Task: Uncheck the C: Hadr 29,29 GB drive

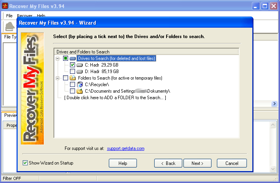Action: click(x=72, y=65)
